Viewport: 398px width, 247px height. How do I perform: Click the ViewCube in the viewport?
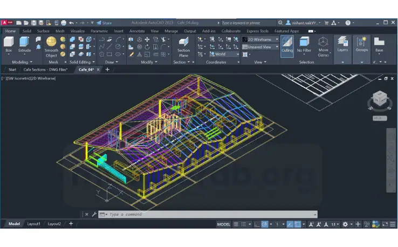pos(379,99)
